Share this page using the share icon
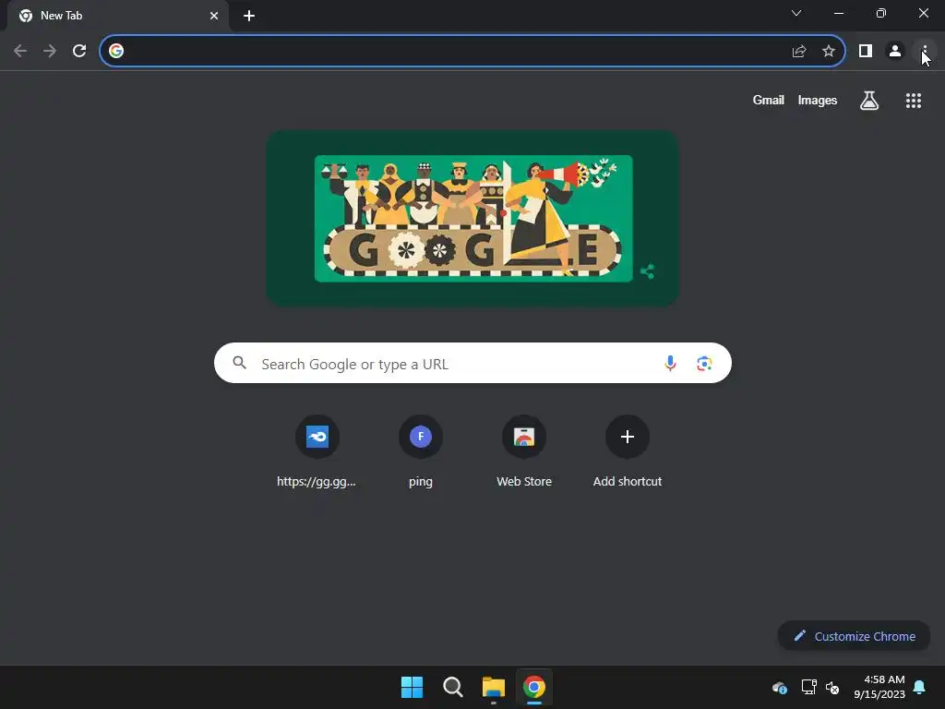945x709 pixels. [x=799, y=51]
